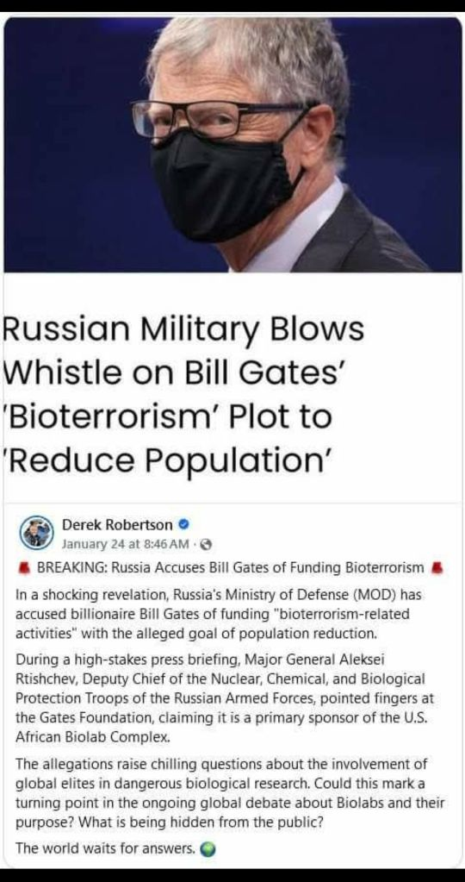Open the article photo thumbnail
Viewport: 465px width, 882px height.
pyautogui.click(x=232, y=144)
